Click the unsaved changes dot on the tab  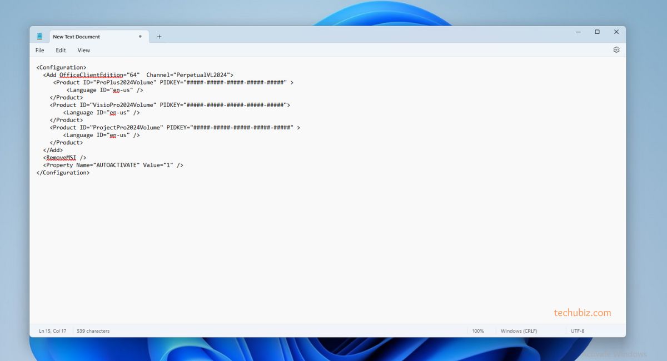[140, 37]
